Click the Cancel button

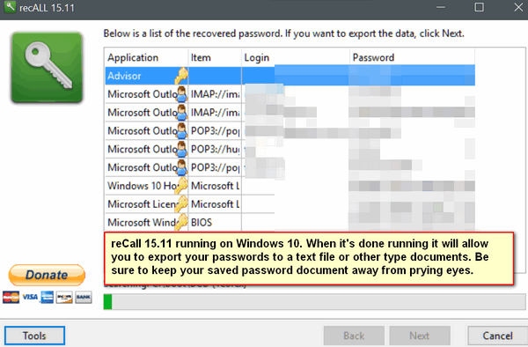pos(497,336)
